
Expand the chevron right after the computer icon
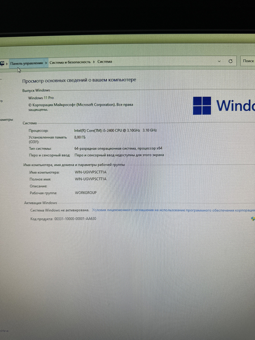click(x=7, y=63)
